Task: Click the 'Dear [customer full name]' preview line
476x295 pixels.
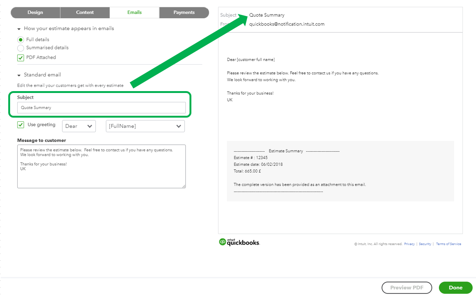Action: (x=251, y=60)
